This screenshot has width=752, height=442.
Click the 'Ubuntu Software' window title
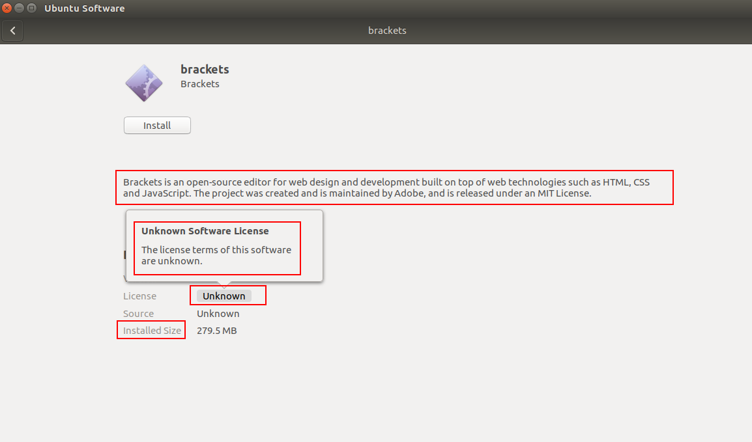pos(85,8)
